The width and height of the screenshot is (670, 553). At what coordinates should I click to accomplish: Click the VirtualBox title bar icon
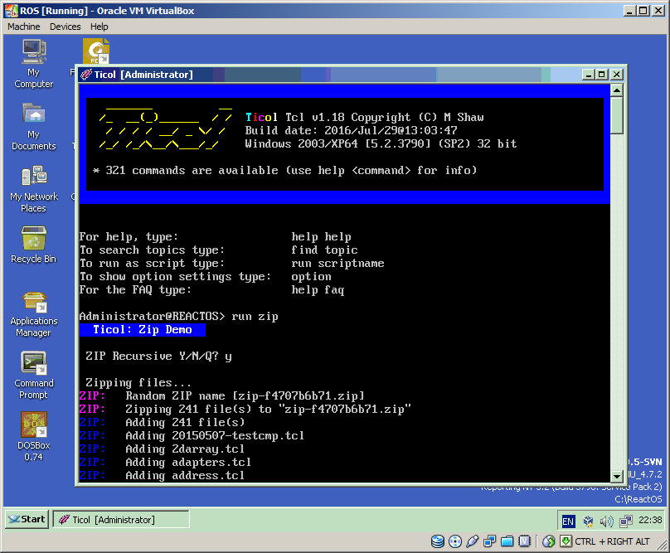11,10
